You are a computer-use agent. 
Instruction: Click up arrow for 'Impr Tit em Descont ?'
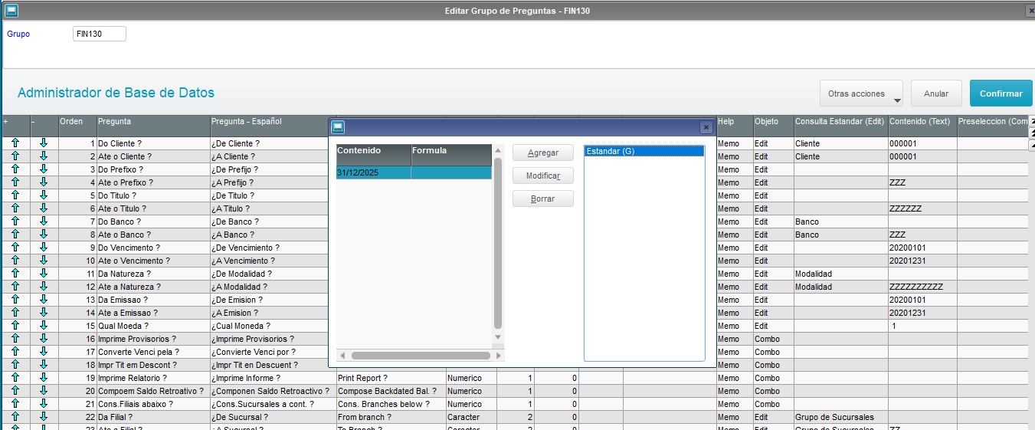click(15, 365)
